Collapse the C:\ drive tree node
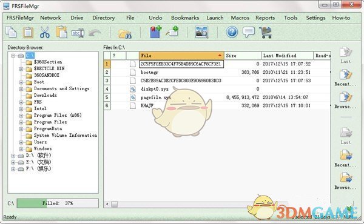 [x=13, y=56]
